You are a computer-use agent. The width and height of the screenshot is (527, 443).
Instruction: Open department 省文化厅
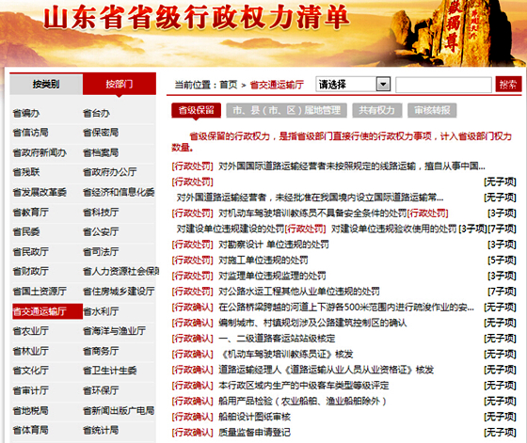30,371
